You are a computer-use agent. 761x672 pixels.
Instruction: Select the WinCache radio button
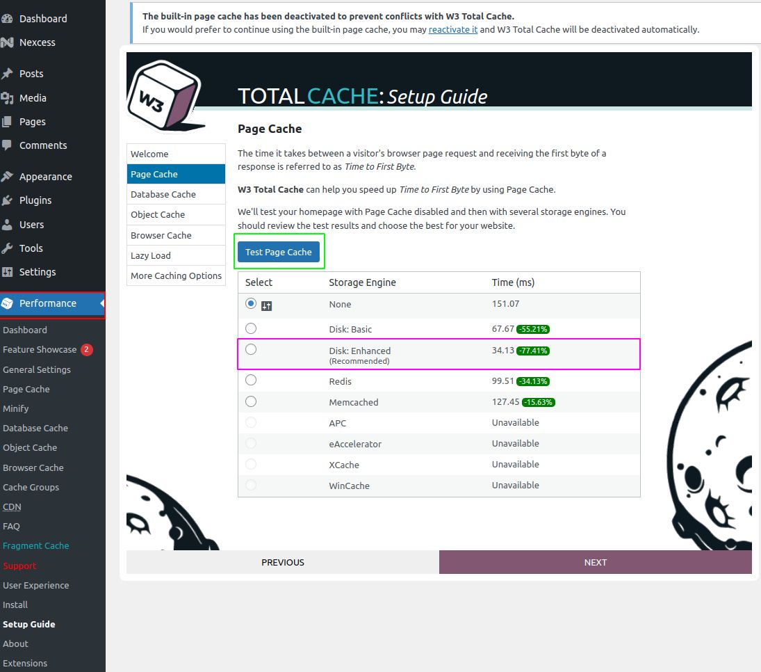pyautogui.click(x=250, y=485)
